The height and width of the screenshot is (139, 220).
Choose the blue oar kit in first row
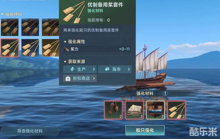point(30,27)
